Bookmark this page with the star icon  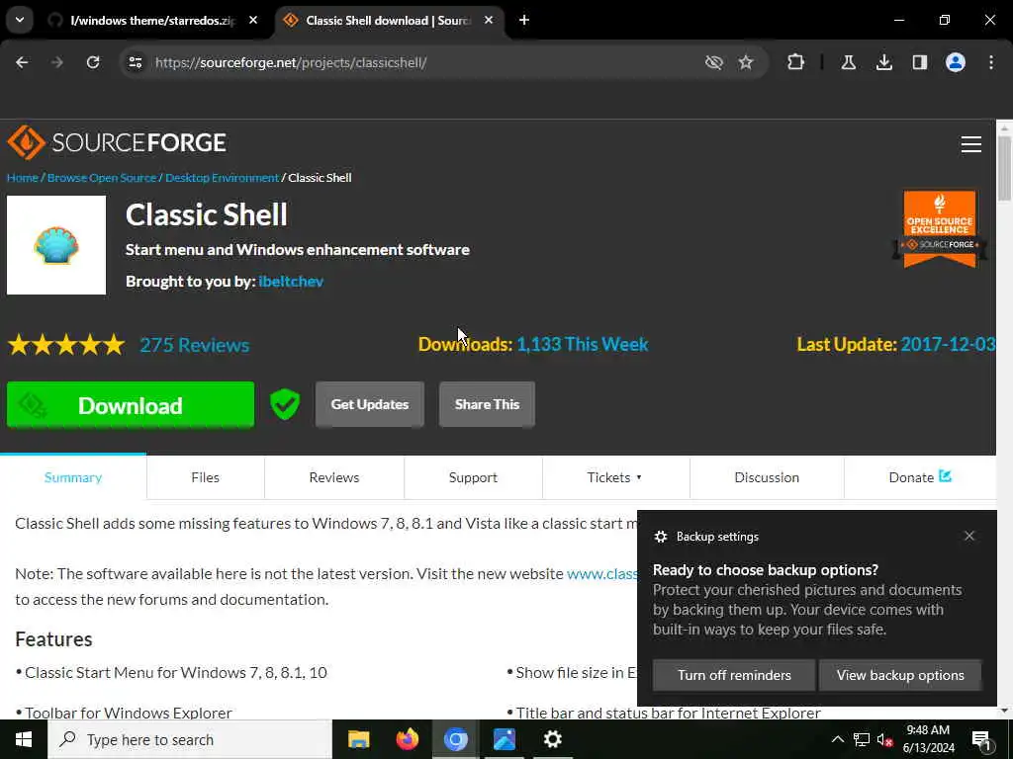(x=746, y=62)
